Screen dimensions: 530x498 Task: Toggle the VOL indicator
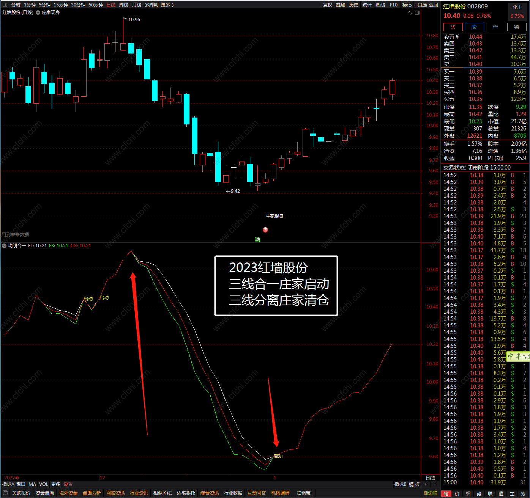click(44, 484)
